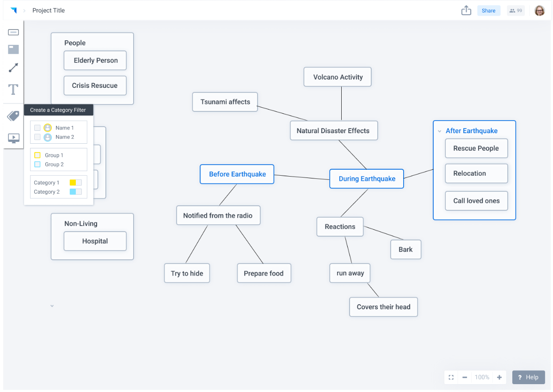Zoom in with plus button

click(499, 377)
